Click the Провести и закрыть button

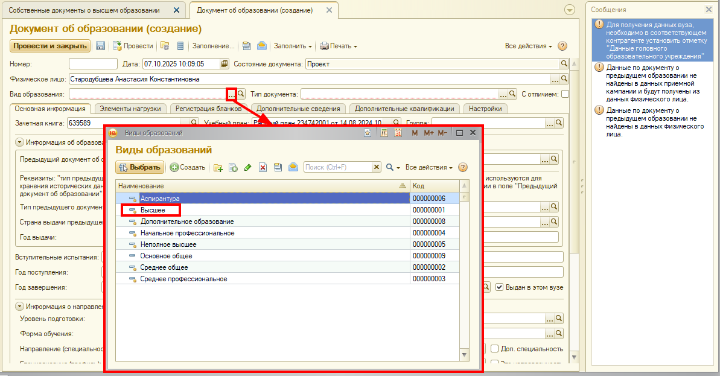[x=50, y=46]
